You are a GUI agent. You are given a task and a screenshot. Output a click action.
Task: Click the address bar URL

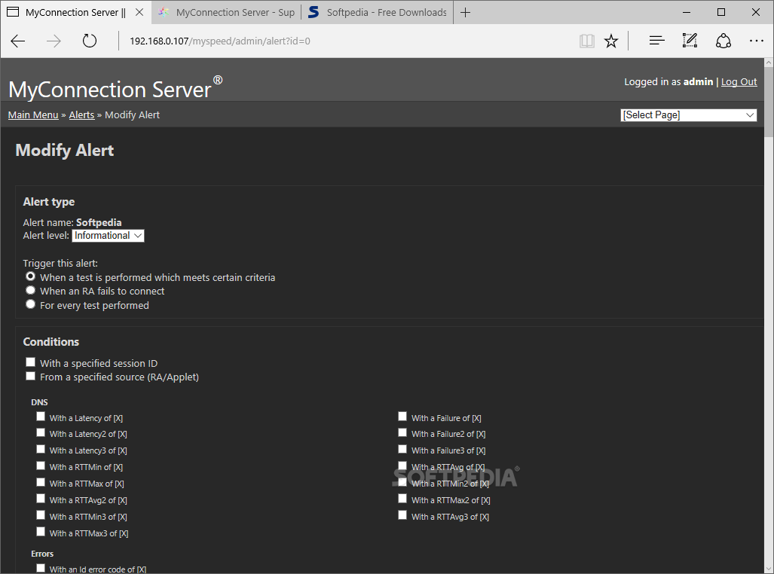point(219,41)
